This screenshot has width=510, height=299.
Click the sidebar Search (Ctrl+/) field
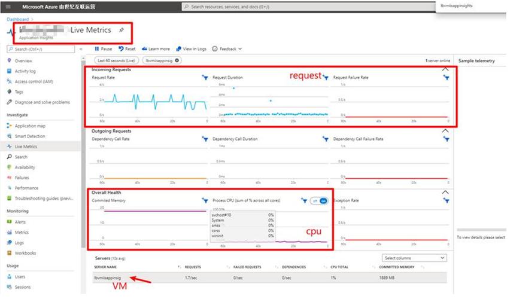[41, 49]
